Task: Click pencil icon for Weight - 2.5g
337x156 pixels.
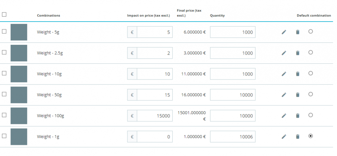Action: (x=284, y=53)
